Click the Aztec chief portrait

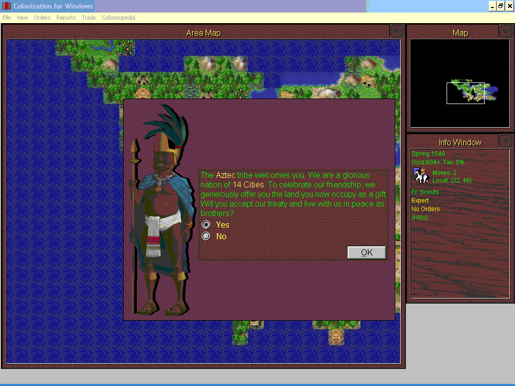coord(162,210)
